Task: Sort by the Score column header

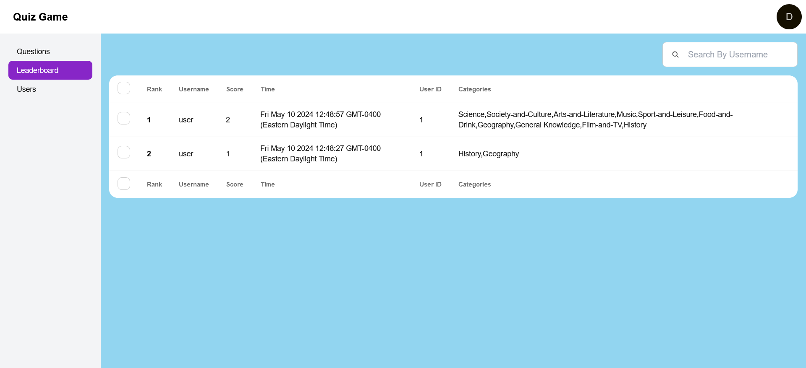Action: pyautogui.click(x=235, y=89)
